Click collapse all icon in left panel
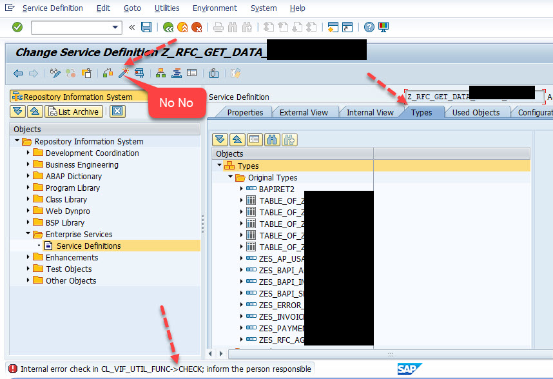Viewport: 553px width, 379px height. click(35, 112)
